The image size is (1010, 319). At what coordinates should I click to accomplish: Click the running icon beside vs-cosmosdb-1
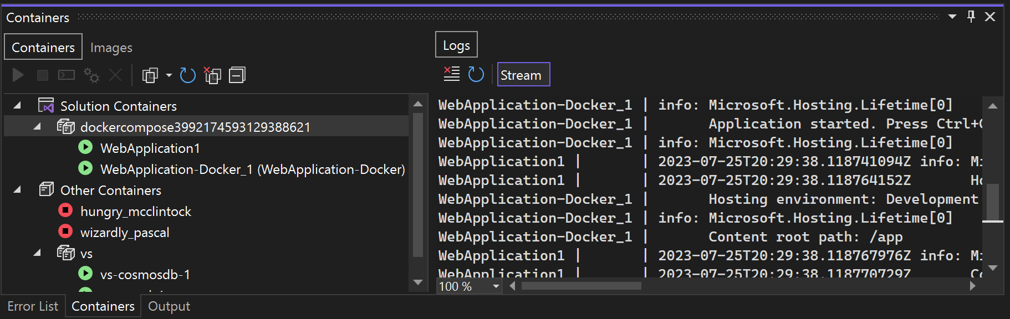pyautogui.click(x=85, y=273)
